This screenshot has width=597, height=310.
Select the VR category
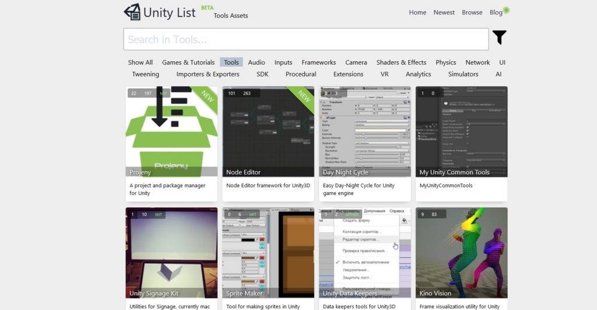[384, 74]
